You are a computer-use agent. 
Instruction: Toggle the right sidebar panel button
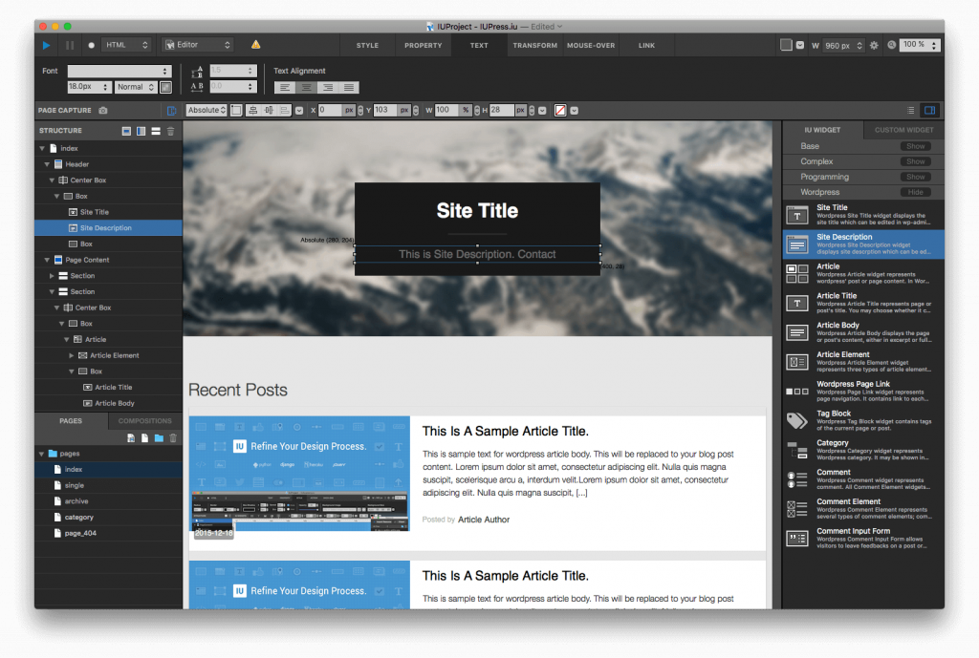[929, 111]
